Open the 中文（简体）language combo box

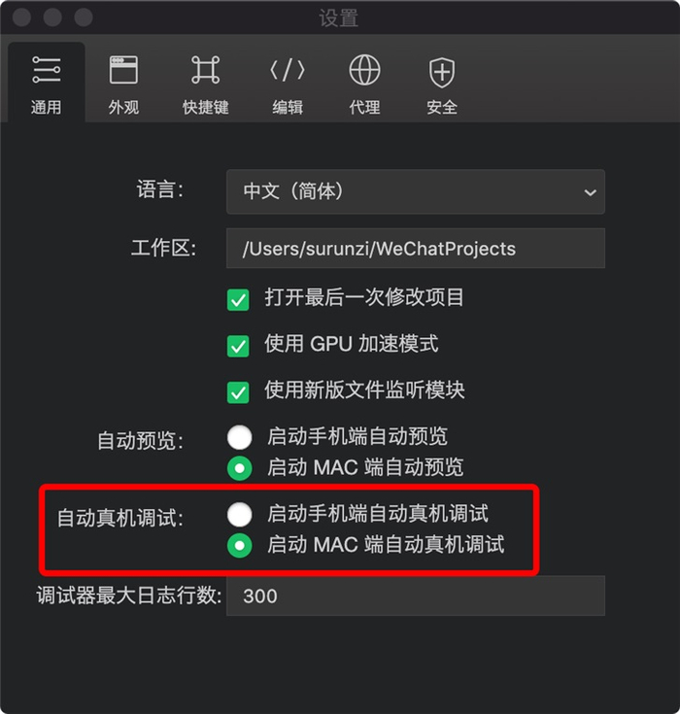[416, 191]
